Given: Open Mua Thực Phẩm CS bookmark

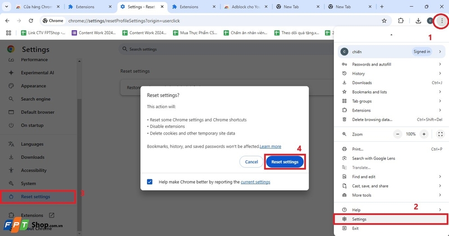Looking at the screenshot, I should (x=195, y=33).
